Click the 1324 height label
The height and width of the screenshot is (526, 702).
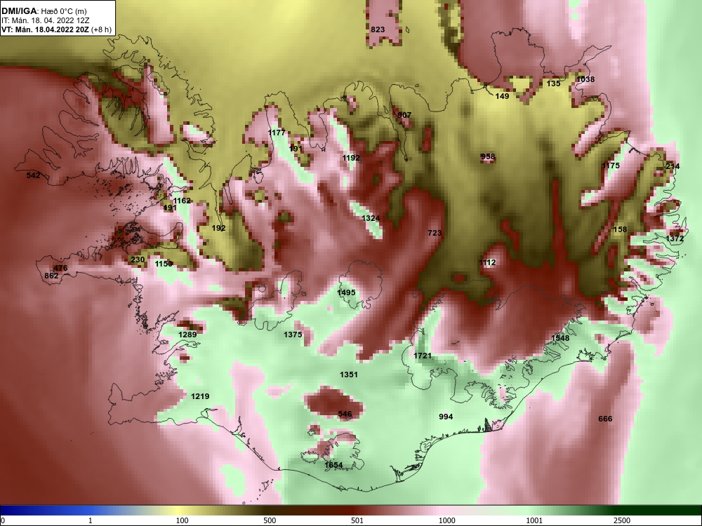[x=371, y=218]
